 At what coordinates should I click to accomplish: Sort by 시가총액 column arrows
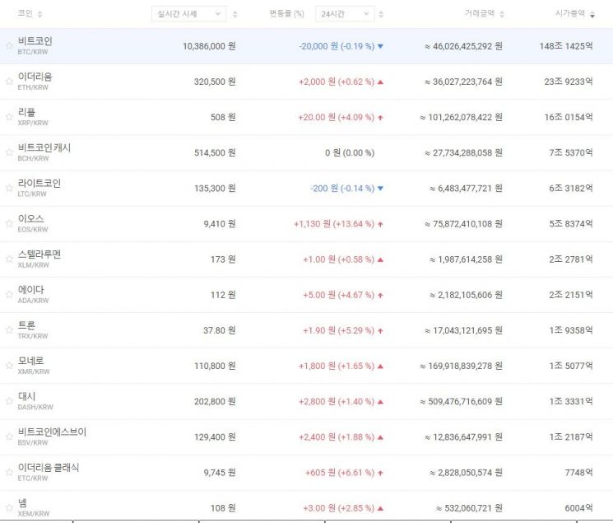pos(592,15)
